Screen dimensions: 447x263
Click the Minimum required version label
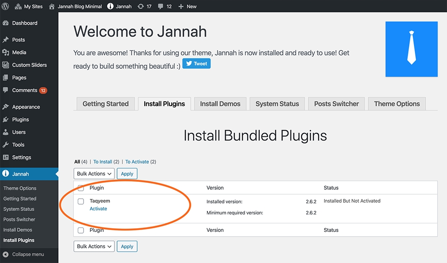click(235, 213)
